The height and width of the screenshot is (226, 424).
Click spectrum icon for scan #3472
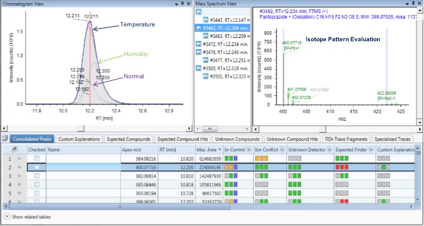[x=198, y=44]
